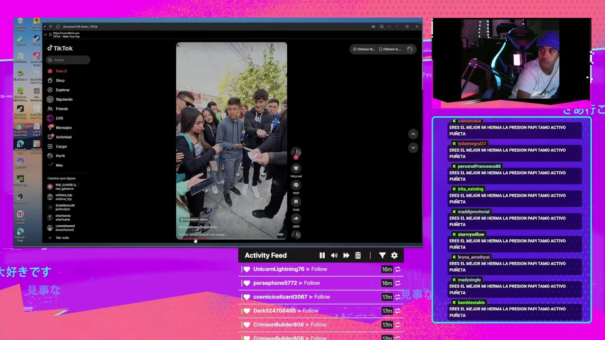This screenshot has height=340, width=605.
Task: Click chat username lydaintegral37
Action: point(472,144)
